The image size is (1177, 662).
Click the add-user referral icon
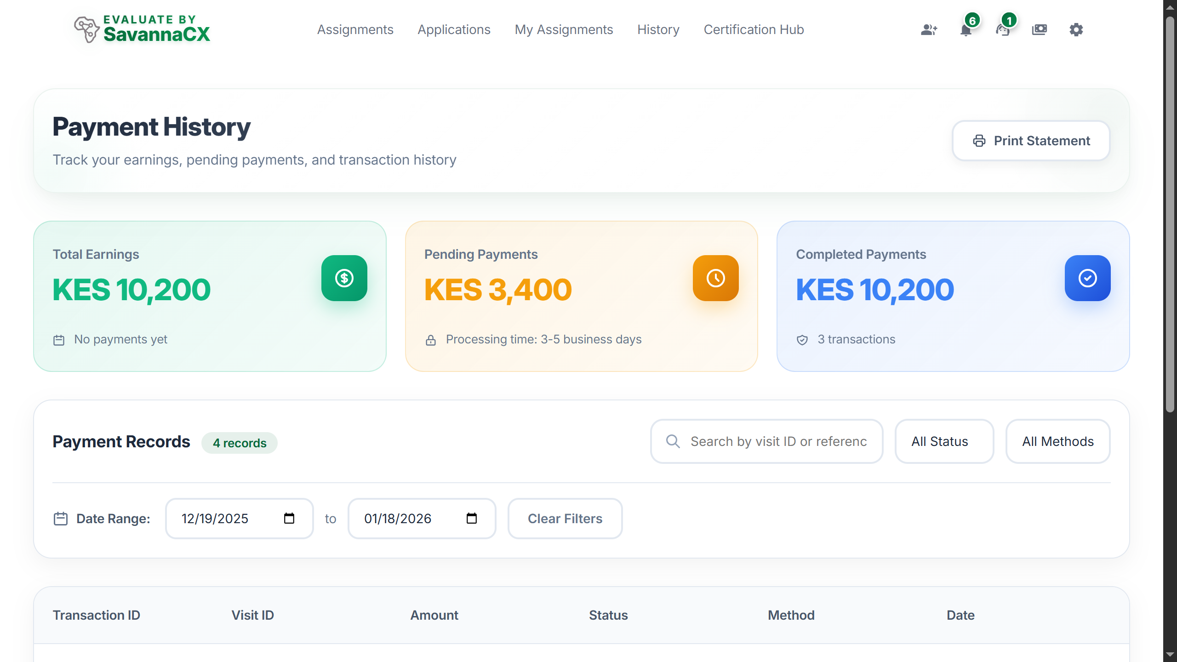(x=929, y=29)
